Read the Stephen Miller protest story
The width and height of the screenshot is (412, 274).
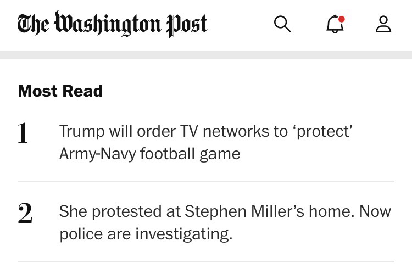point(225,222)
